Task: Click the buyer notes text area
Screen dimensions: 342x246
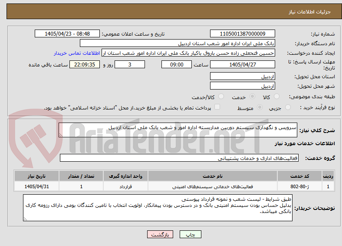Action: (158, 208)
